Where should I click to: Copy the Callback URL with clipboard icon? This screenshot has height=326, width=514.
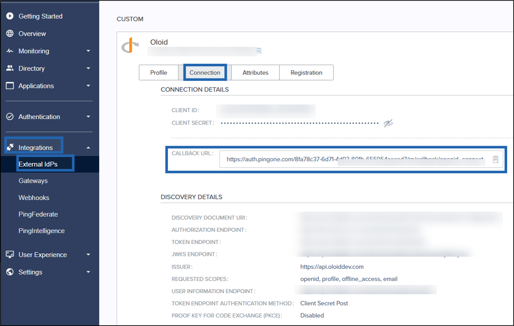tap(496, 159)
